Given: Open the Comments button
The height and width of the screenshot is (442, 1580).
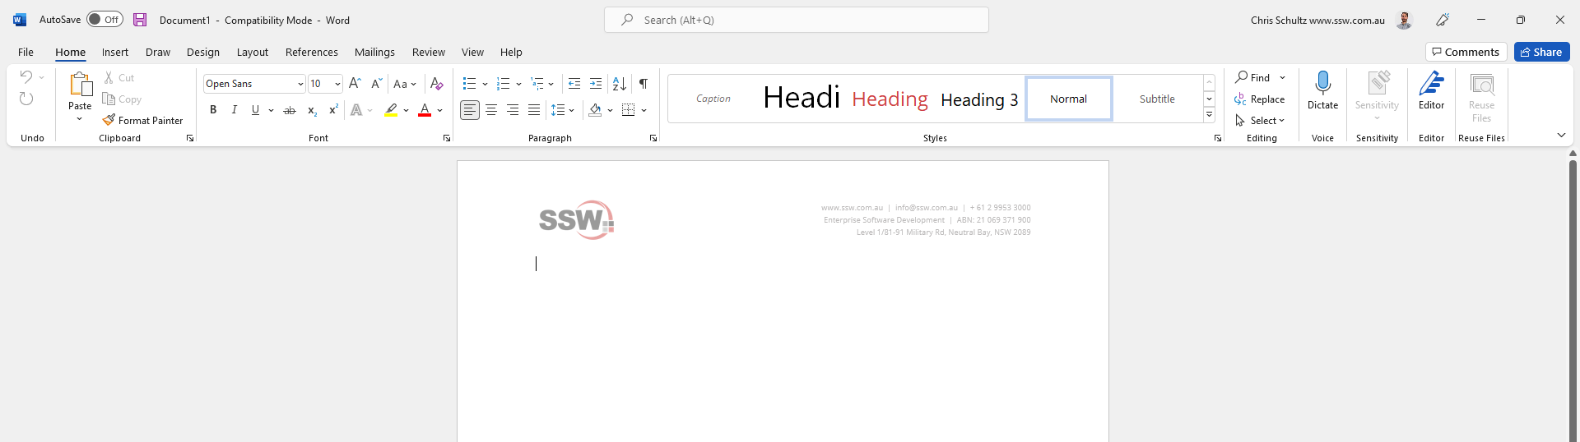Looking at the screenshot, I should [x=1466, y=52].
